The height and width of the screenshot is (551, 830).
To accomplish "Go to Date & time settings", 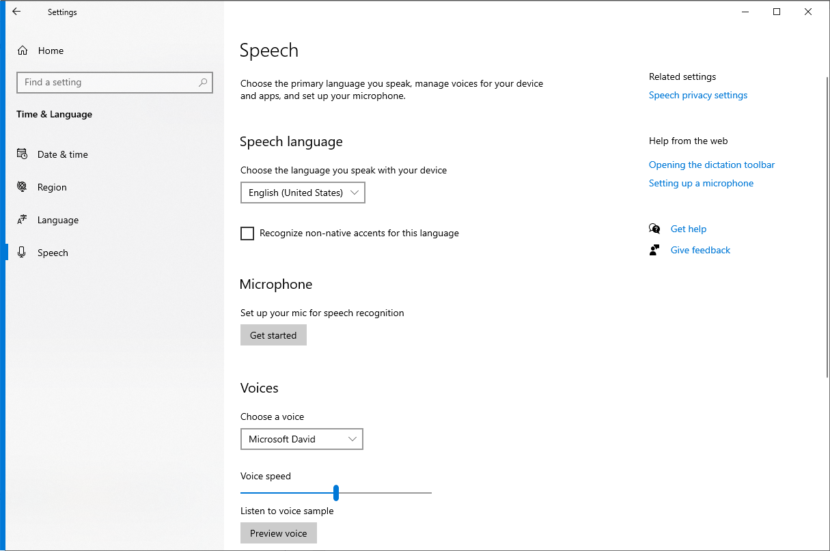I will [62, 154].
